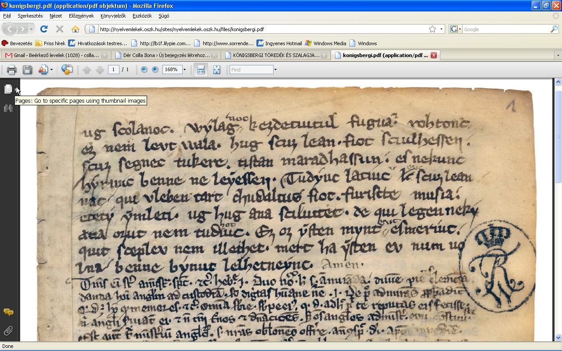Open the search binoculars panel
The image size is (562, 351).
[8, 108]
